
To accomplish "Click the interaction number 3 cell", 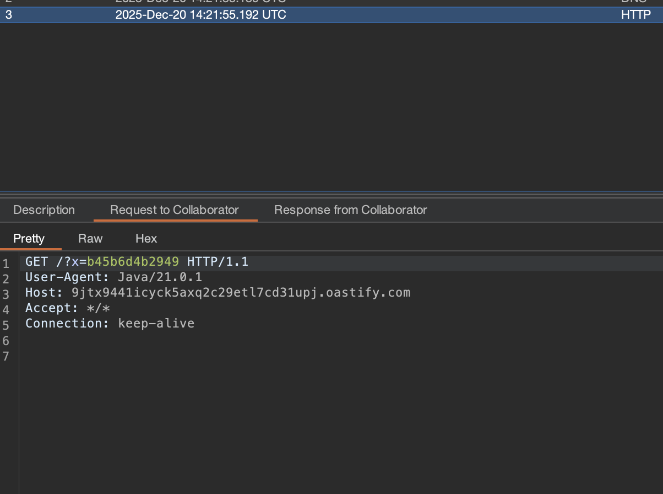I will click(9, 15).
